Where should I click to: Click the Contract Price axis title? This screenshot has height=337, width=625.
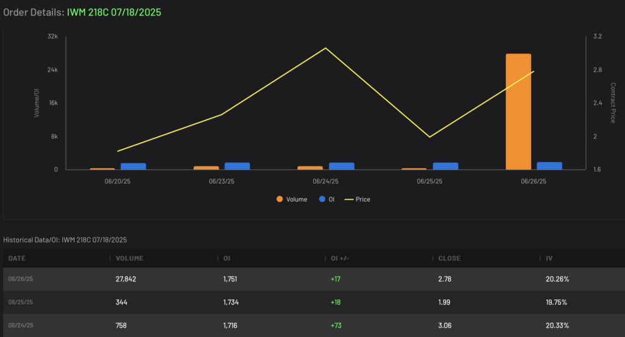pos(613,103)
